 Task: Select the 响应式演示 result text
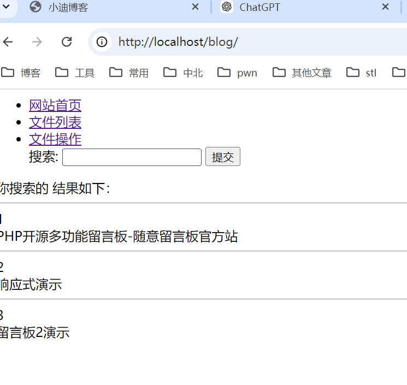pyautogui.click(x=31, y=285)
